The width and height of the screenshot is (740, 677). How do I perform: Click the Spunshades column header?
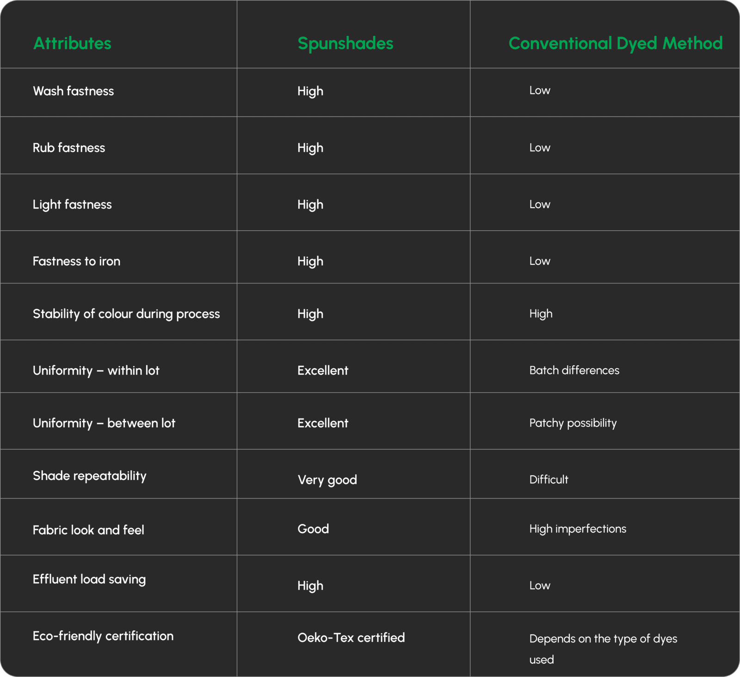point(345,43)
